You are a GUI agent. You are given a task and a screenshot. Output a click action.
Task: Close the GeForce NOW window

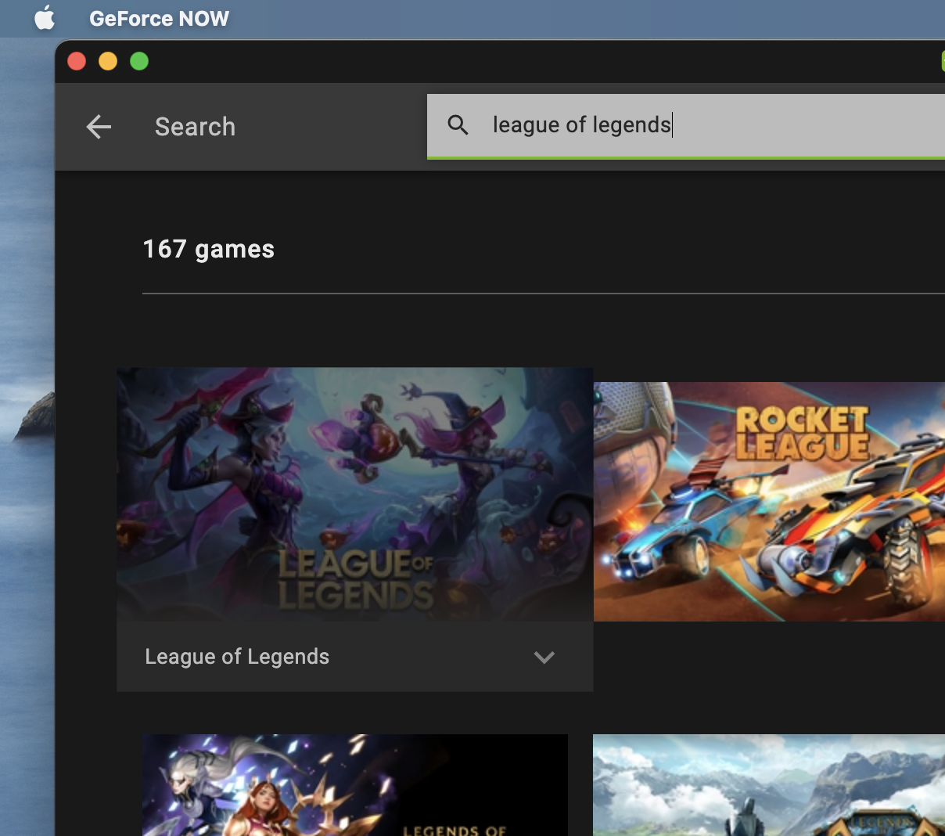(77, 61)
